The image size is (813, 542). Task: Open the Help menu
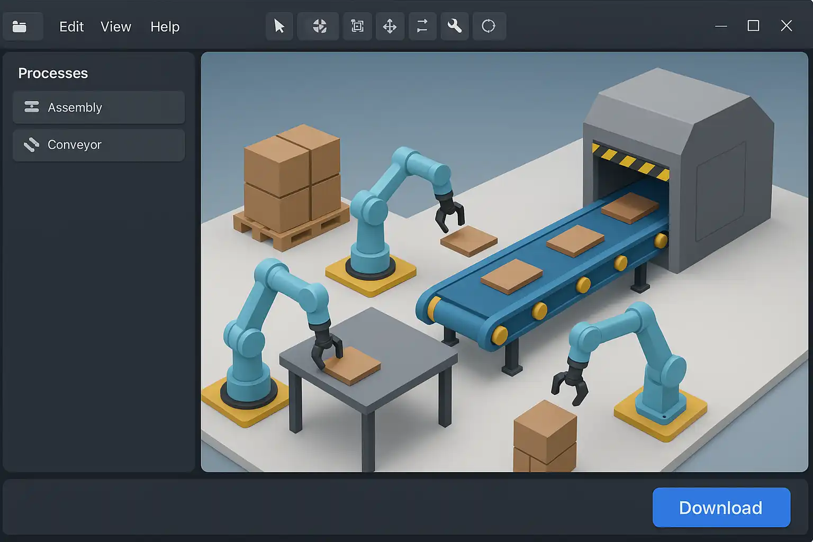click(x=165, y=26)
